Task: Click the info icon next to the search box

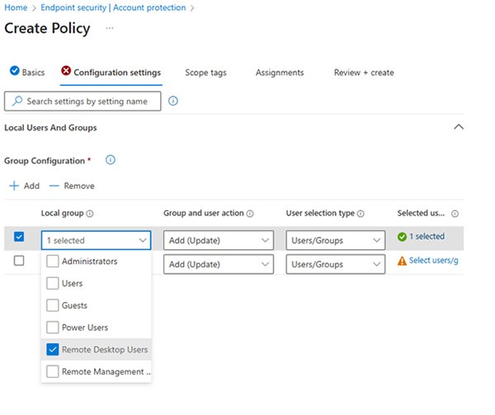Action: (x=173, y=101)
